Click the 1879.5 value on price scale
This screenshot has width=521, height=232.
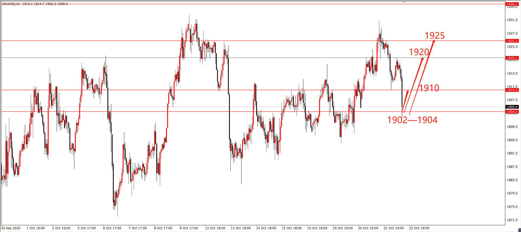(x=512, y=193)
